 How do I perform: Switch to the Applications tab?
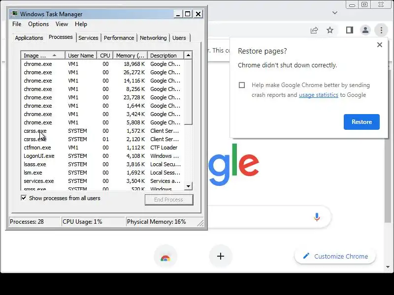click(29, 38)
